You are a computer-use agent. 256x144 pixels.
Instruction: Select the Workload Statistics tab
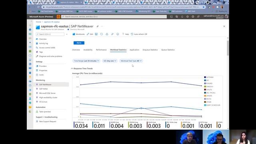118,50
